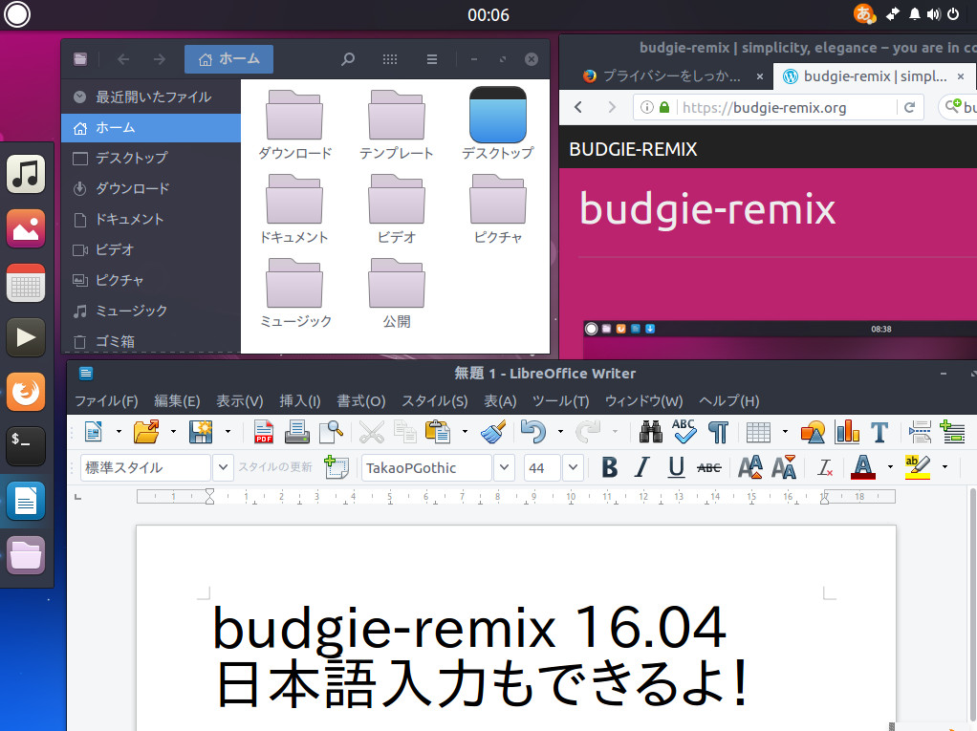977x731 pixels.
Task: Click the Open folder icon in Writer toolbar
Action: (x=146, y=432)
